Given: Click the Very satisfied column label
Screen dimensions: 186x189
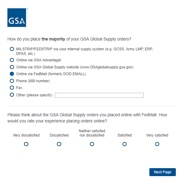Looking at the screenshot, I should tap(157, 135).
